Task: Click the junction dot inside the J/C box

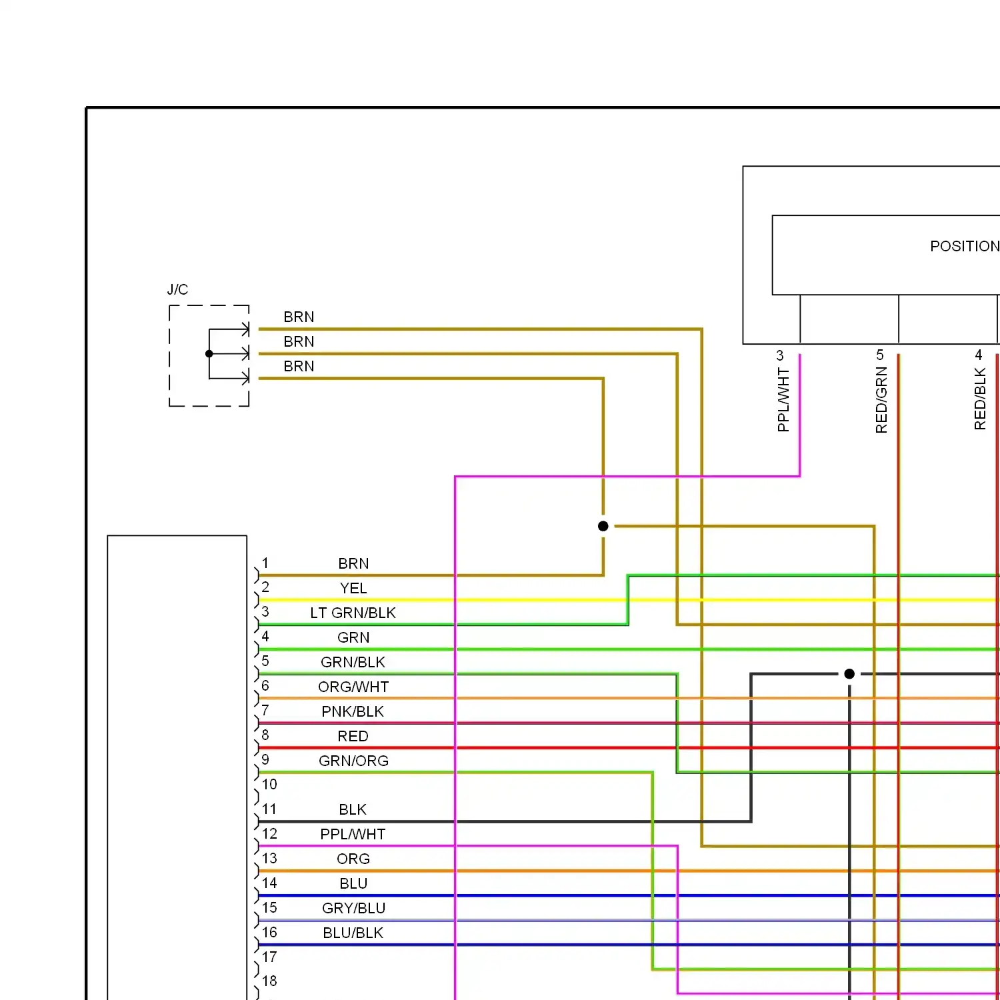Action: pos(209,354)
